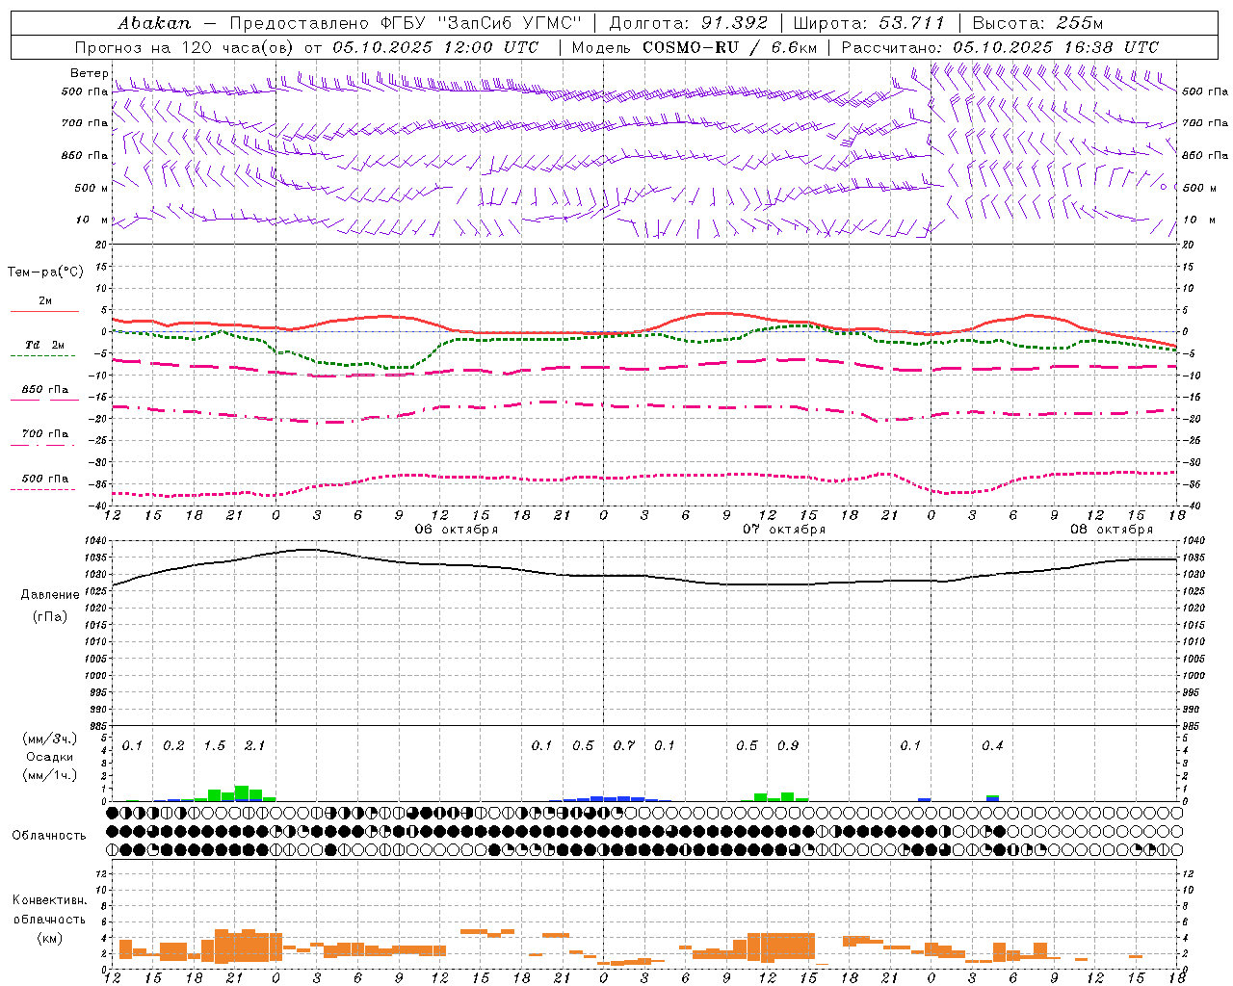1233x986 pixels.
Task: Select the "Давление" pressure panel label
Action: 50,595
